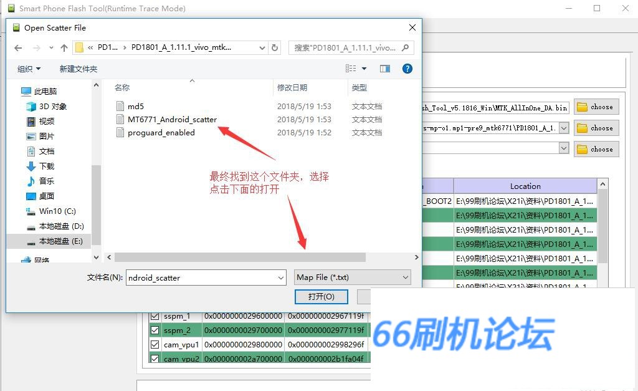Click the navigation pane vertical scrollbar
The height and width of the screenshot is (391, 638).
96,205
